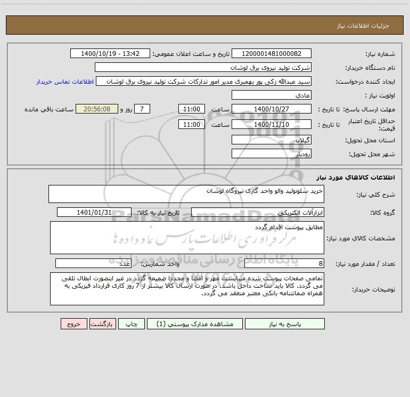The image size is (410, 397).
Task: Click specifications box مطابق پیوست اقدام گردد
Action: (187, 238)
